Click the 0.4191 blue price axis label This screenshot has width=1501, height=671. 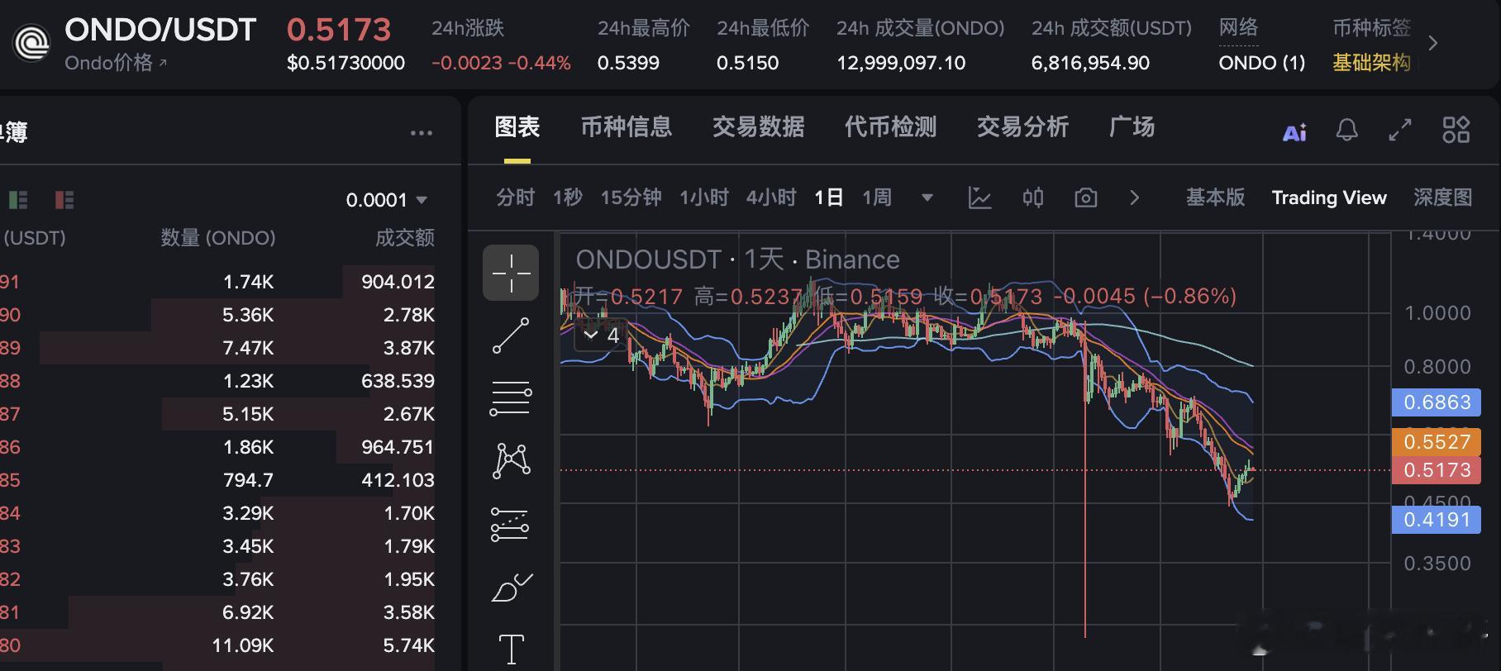[1437, 520]
